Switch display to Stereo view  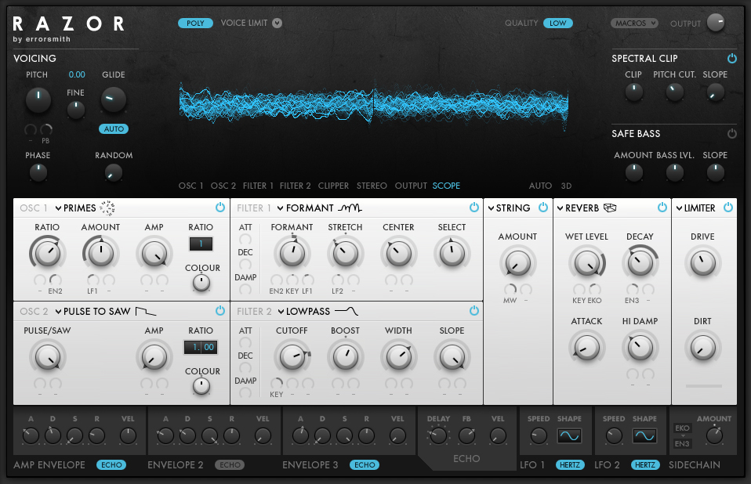(372, 186)
